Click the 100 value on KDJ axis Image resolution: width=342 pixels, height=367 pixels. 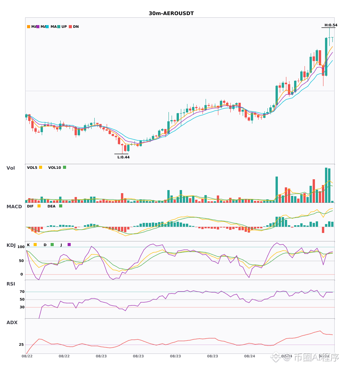(21, 247)
